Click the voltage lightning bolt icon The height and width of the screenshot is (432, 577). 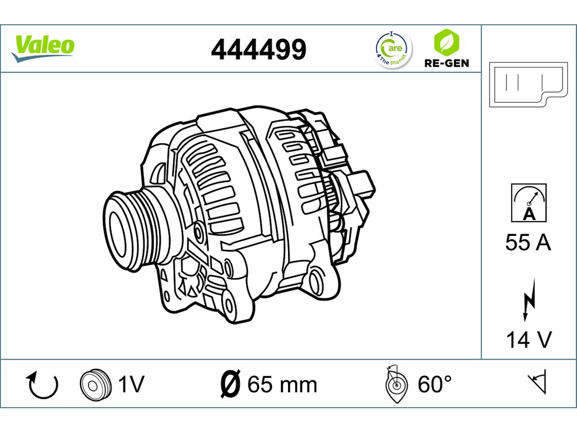pyautogui.click(x=528, y=300)
